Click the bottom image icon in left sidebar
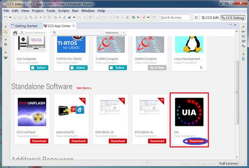Viewport: 249px width, 168px height. [x=6, y=57]
